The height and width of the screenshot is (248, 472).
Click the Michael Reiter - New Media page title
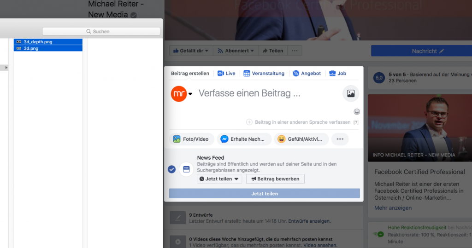point(116,9)
